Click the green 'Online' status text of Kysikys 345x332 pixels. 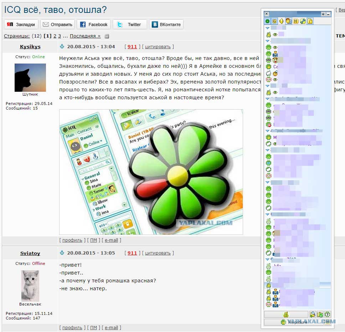pyautogui.click(x=38, y=57)
